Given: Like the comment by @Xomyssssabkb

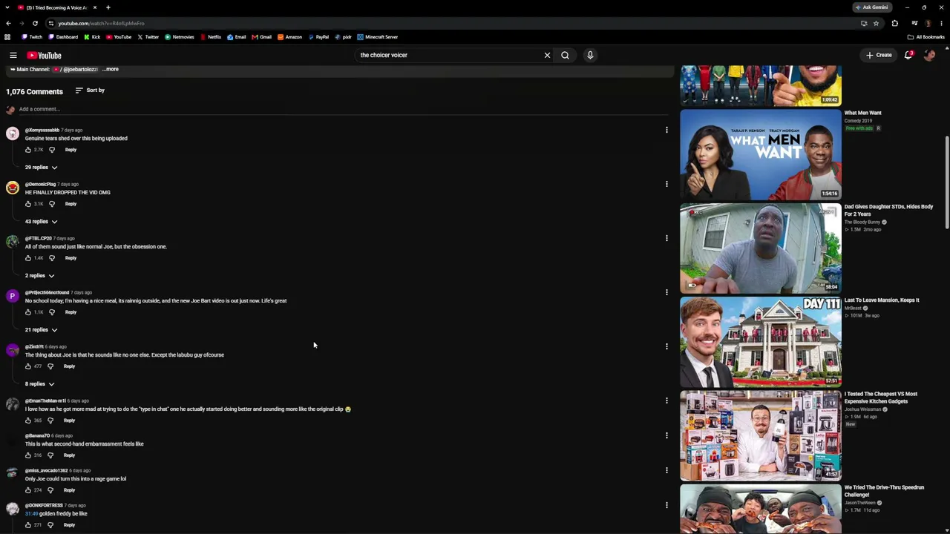Looking at the screenshot, I should pos(28,150).
